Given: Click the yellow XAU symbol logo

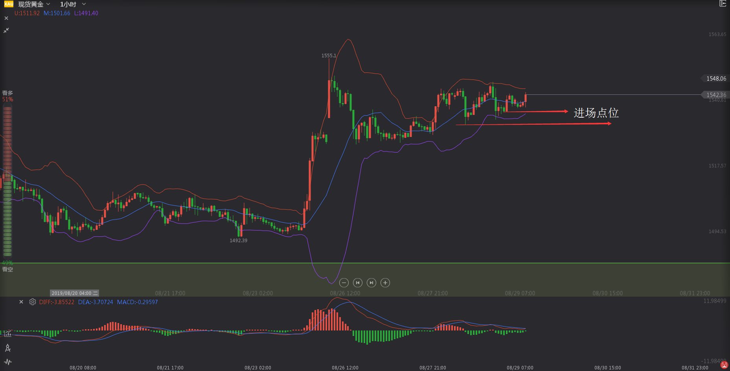Looking at the screenshot, I should click(9, 4).
